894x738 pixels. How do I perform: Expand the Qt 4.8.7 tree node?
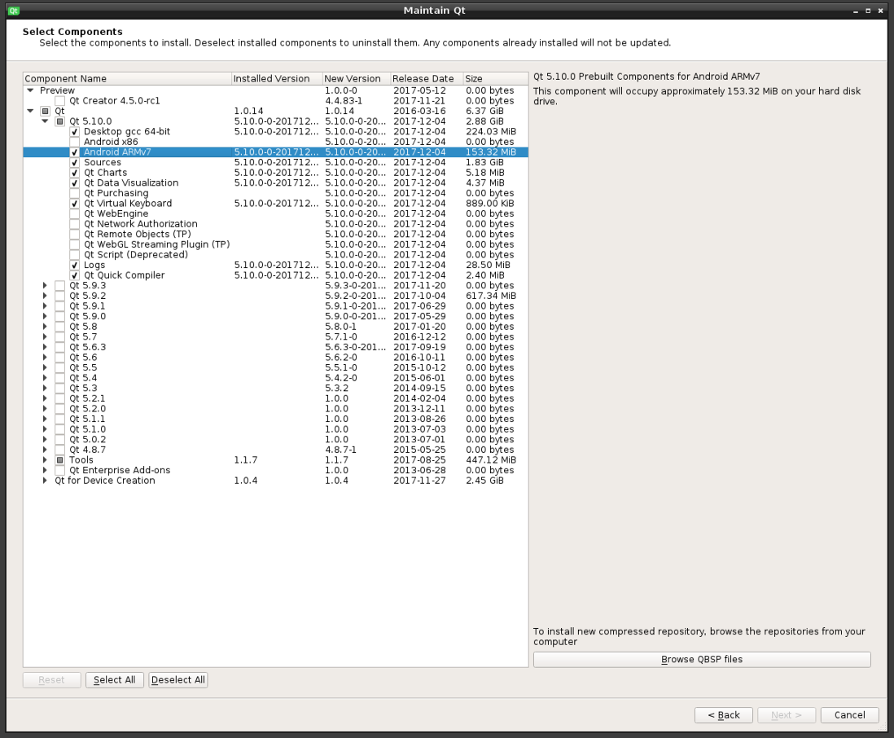click(x=45, y=450)
